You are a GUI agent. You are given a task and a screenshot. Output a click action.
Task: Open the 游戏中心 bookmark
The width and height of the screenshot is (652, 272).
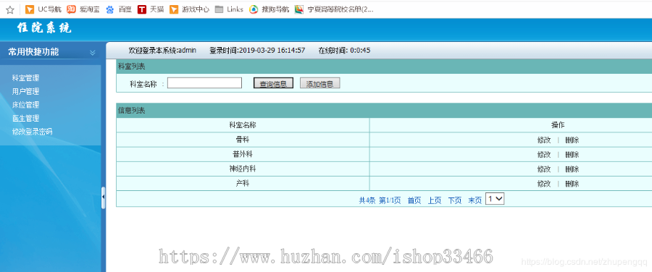tap(189, 9)
